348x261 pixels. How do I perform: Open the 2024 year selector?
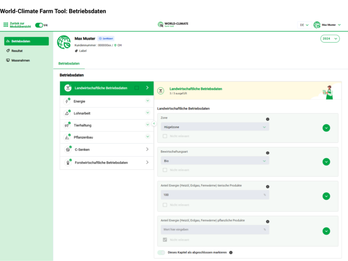click(330, 39)
